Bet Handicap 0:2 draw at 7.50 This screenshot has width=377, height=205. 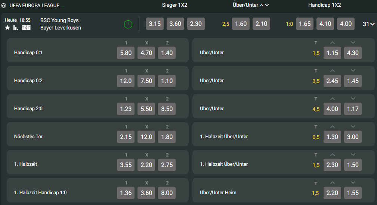tap(146, 81)
